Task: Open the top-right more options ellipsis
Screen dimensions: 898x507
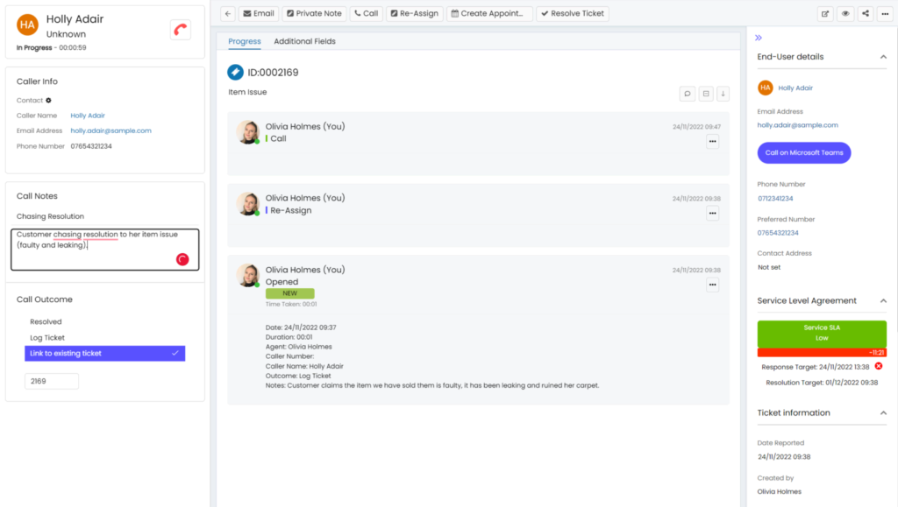Action: (x=885, y=14)
